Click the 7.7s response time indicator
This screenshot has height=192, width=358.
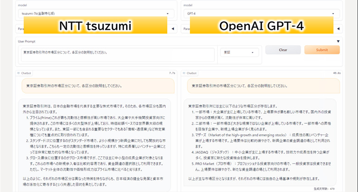pos(172,73)
